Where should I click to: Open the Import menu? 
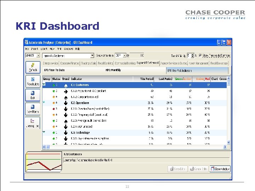point(34,49)
